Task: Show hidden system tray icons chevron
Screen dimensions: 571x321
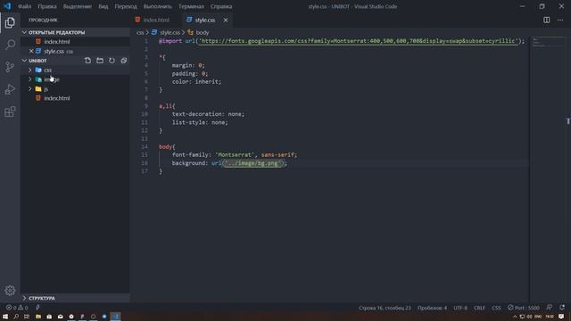Action: coord(515,317)
